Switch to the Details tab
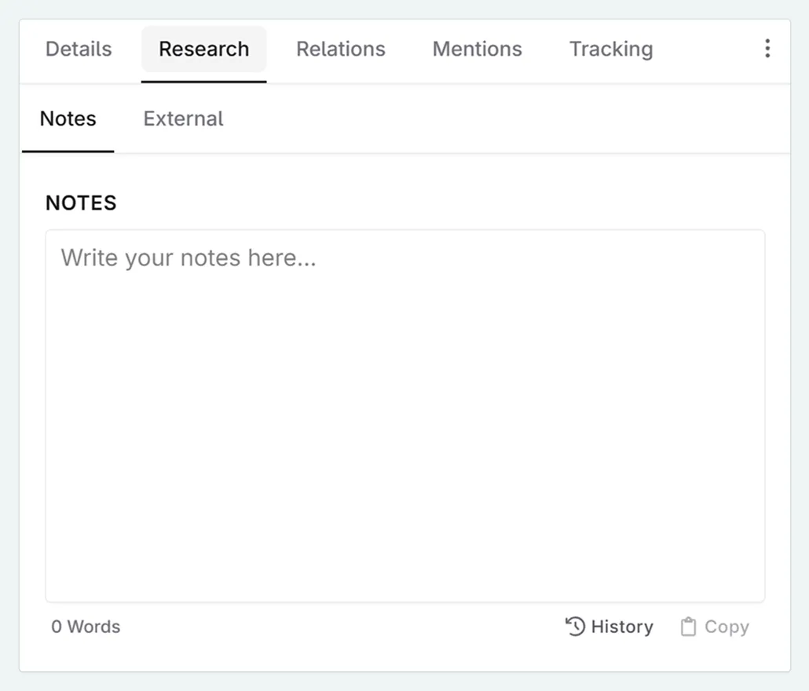 (x=78, y=49)
